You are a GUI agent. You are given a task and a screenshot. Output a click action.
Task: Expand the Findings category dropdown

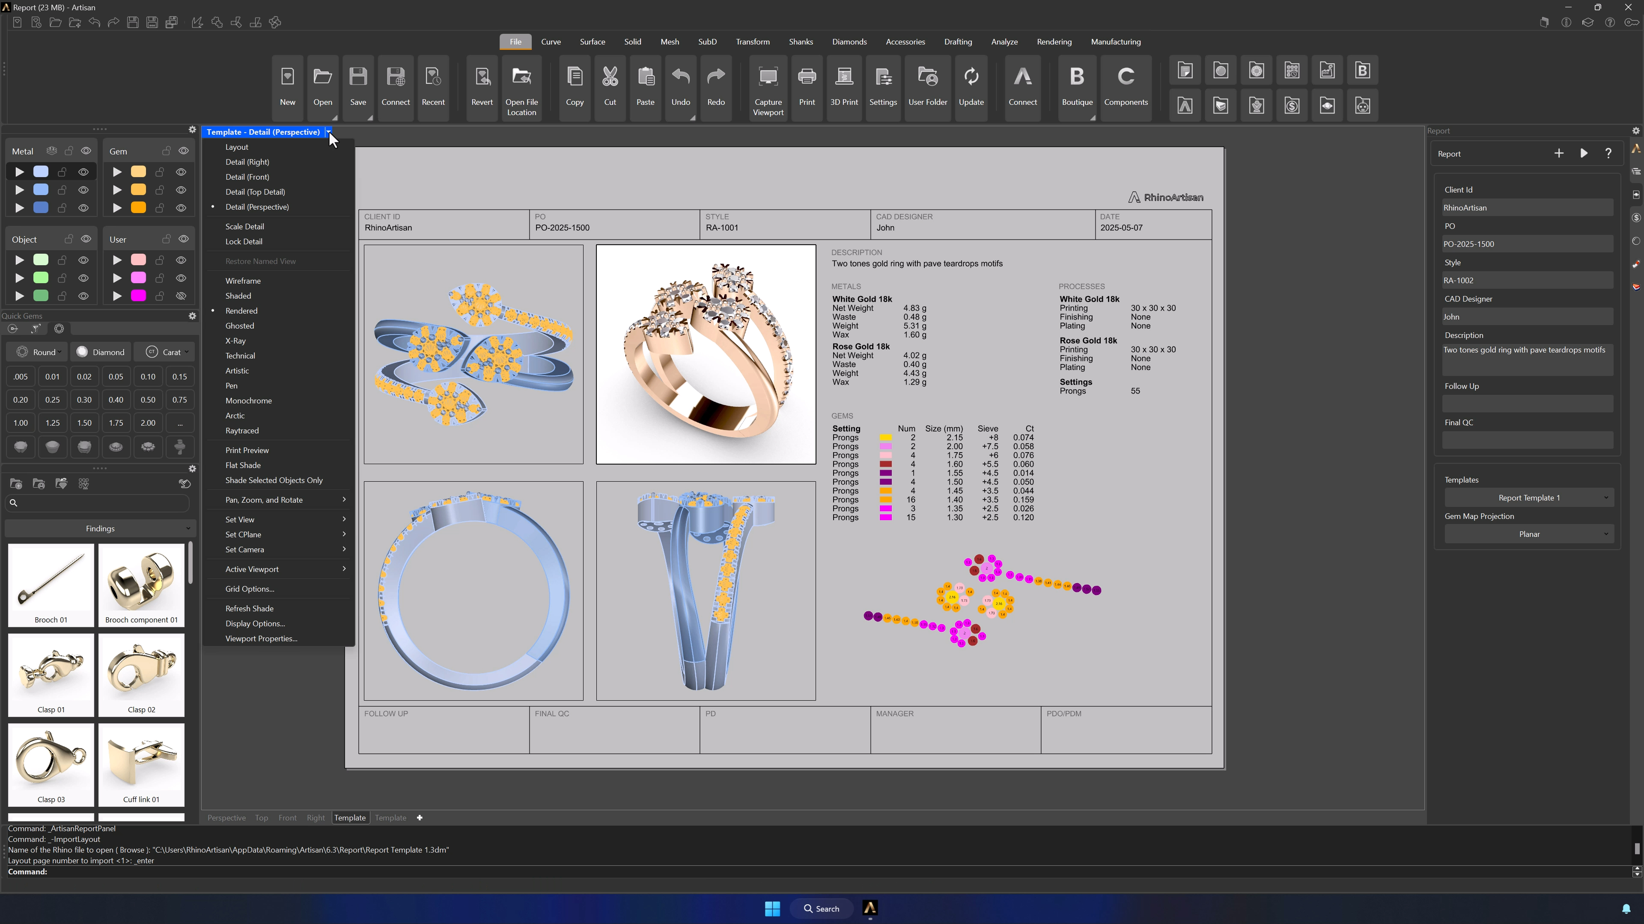(x=100, y=529)
